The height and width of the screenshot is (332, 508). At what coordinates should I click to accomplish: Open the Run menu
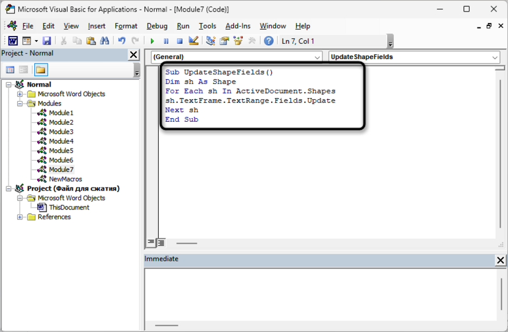[x=183, y=26]
